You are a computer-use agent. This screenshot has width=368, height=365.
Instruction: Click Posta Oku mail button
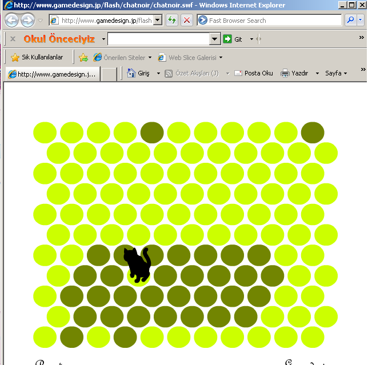(254, 73)
